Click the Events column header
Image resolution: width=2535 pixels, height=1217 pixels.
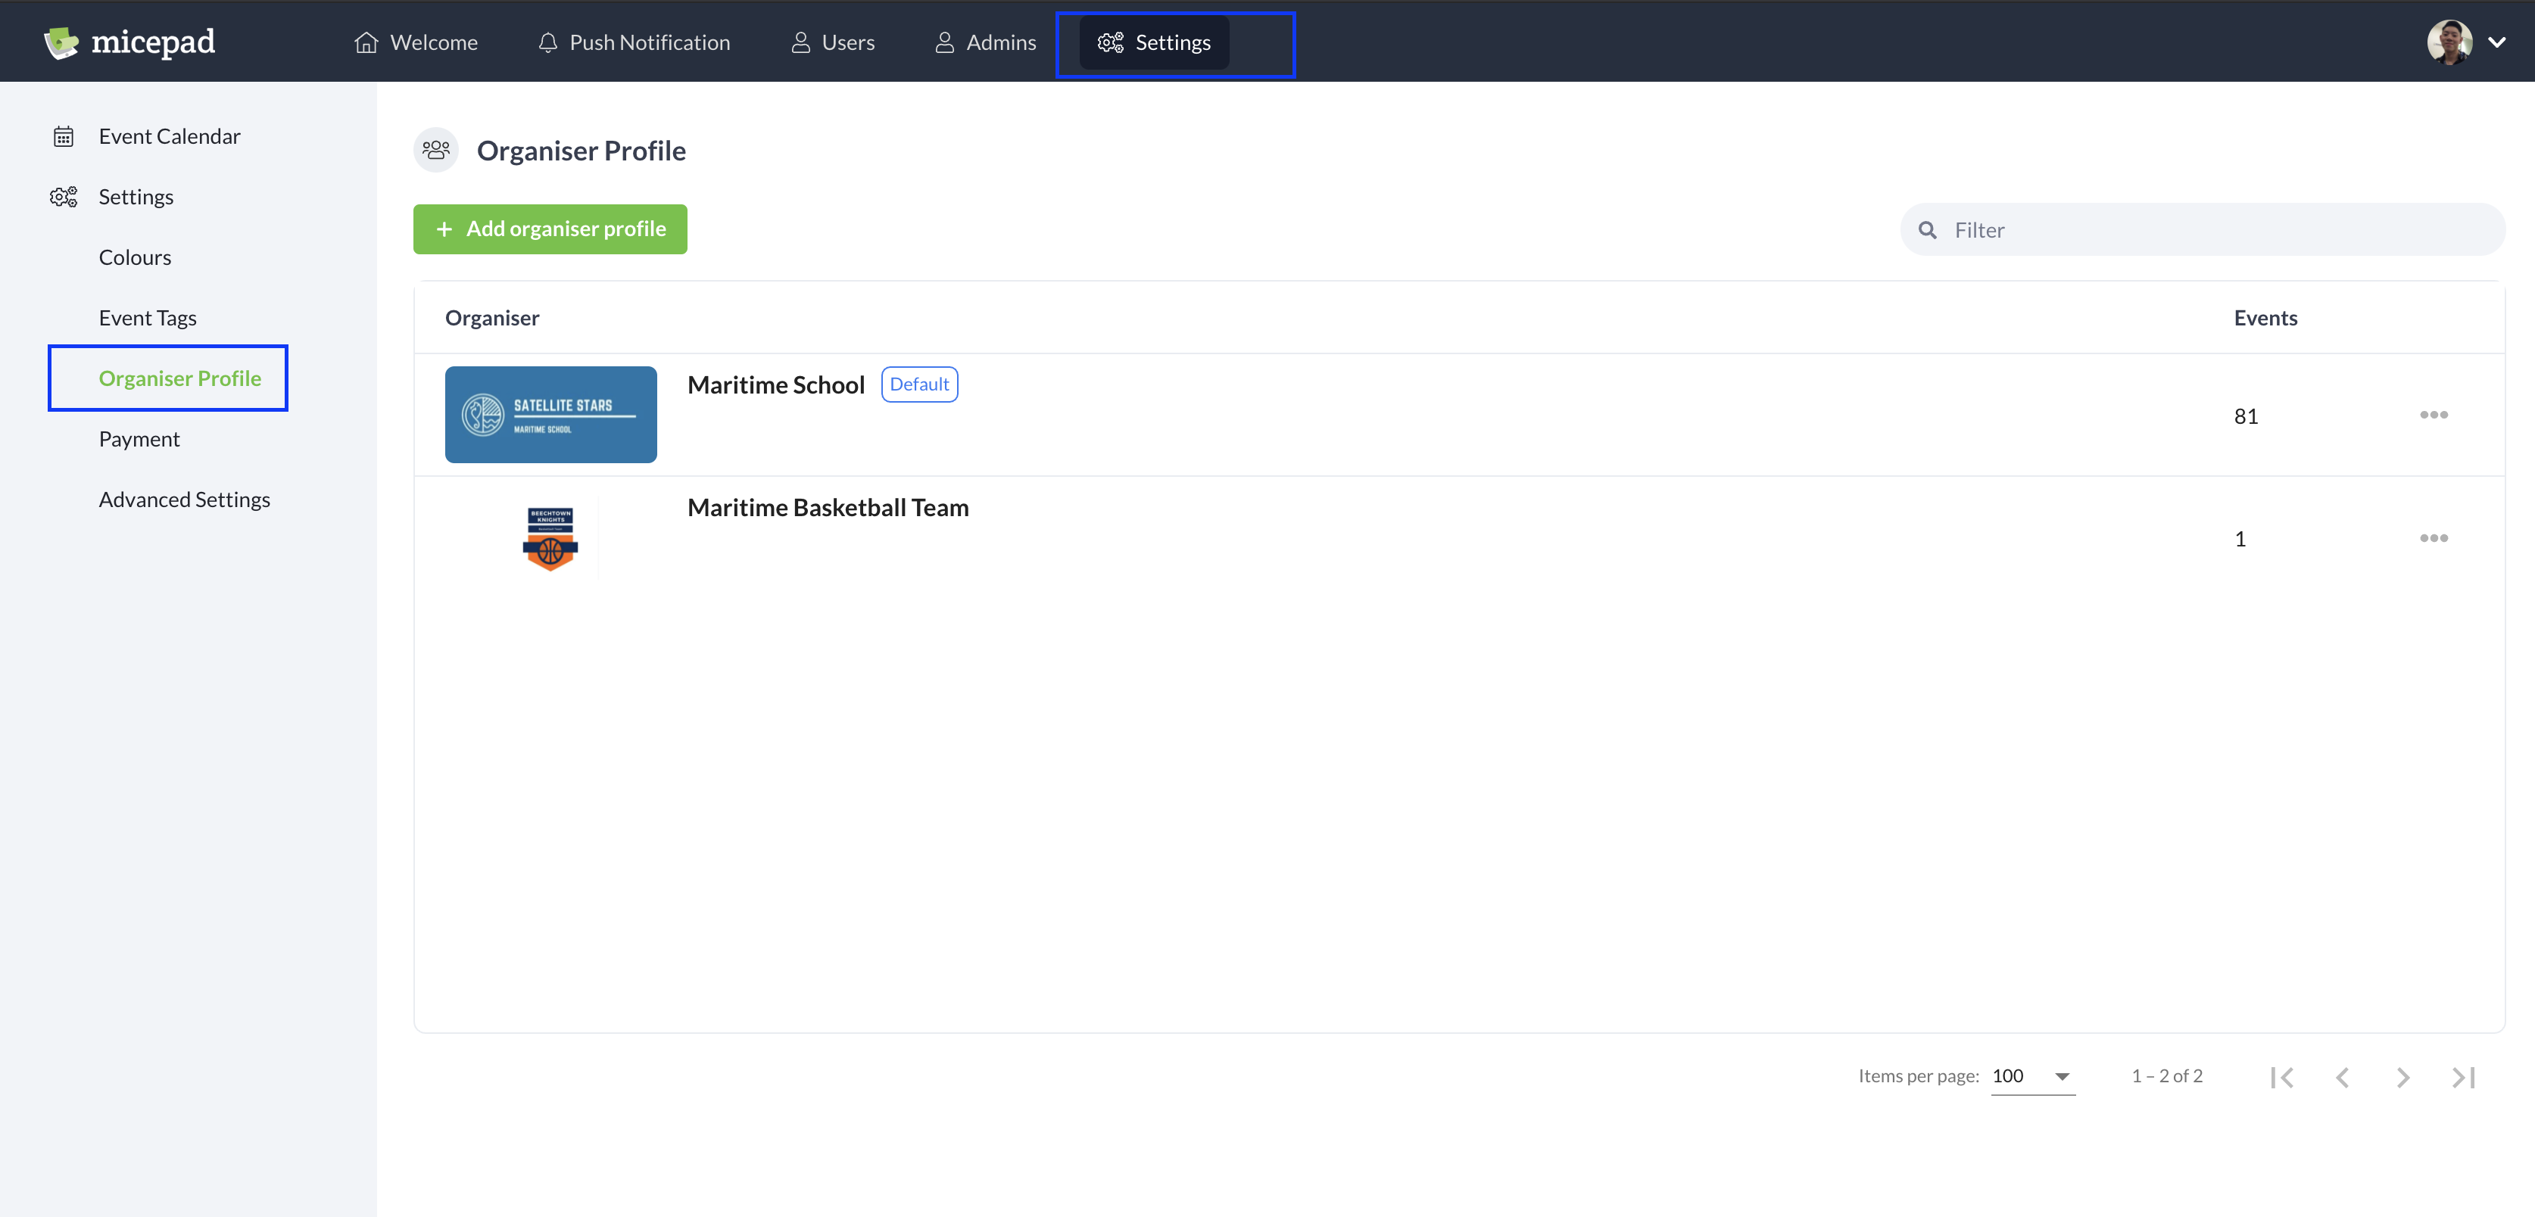click(x=2265, y=318)
